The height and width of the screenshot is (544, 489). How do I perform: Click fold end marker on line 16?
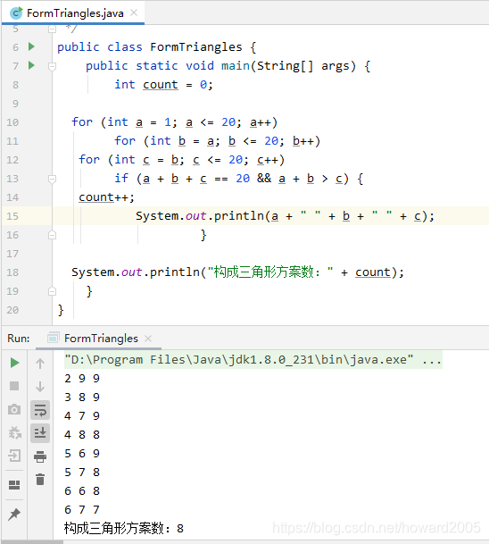[x=52, y=235]
